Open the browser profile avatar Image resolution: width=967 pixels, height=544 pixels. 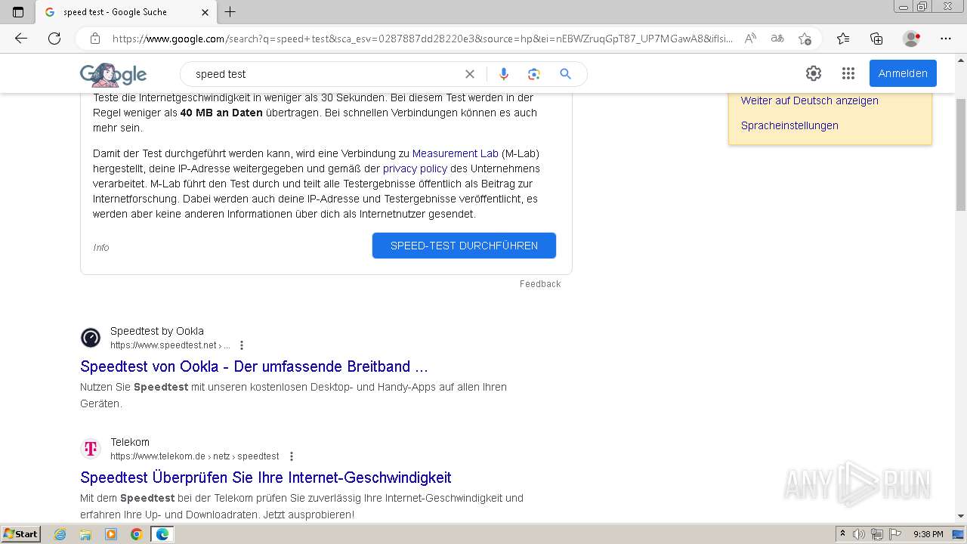pyautogui.click(x=911, y=39)
